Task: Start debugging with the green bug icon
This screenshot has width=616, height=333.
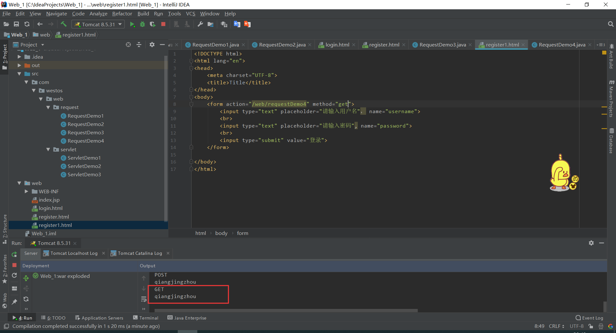Action: tap(142, 24)
